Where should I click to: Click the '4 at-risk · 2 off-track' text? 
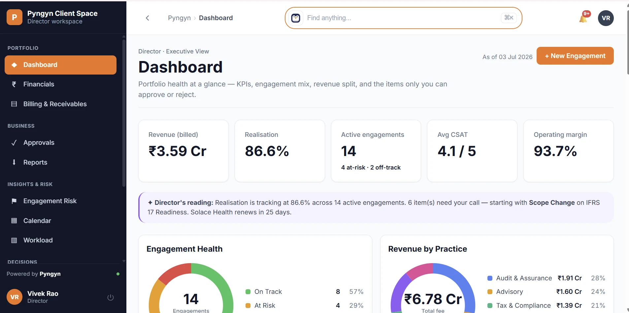[371, 168]
